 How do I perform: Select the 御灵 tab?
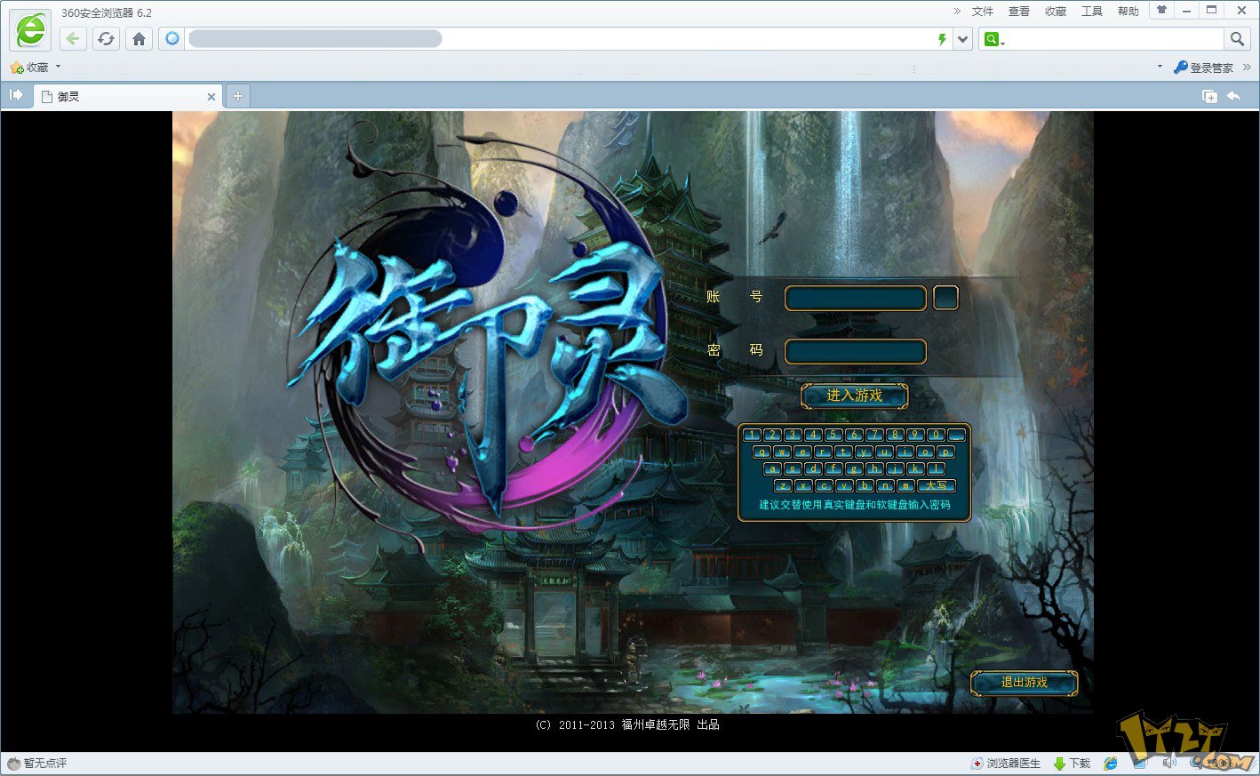click(128, 96)
